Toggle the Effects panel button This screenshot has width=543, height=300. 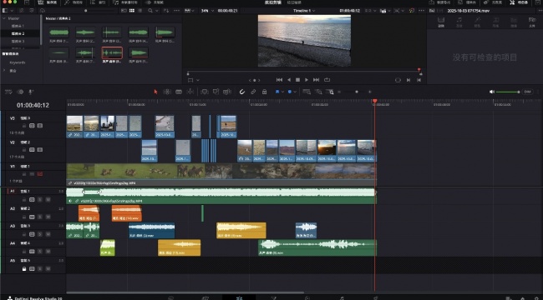[x=74, y=2]
